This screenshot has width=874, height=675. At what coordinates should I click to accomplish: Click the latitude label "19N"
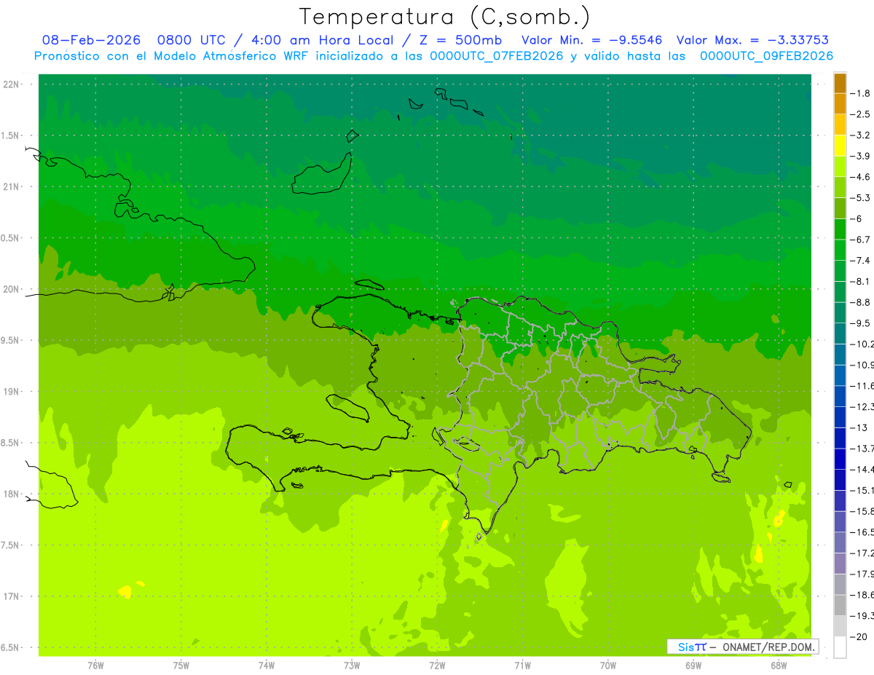12,392
